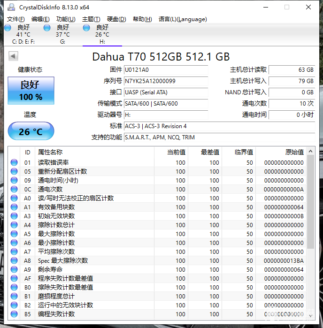Click the blue status orb for G: disk
Screen dimensions: 323x328
point(47,28)
